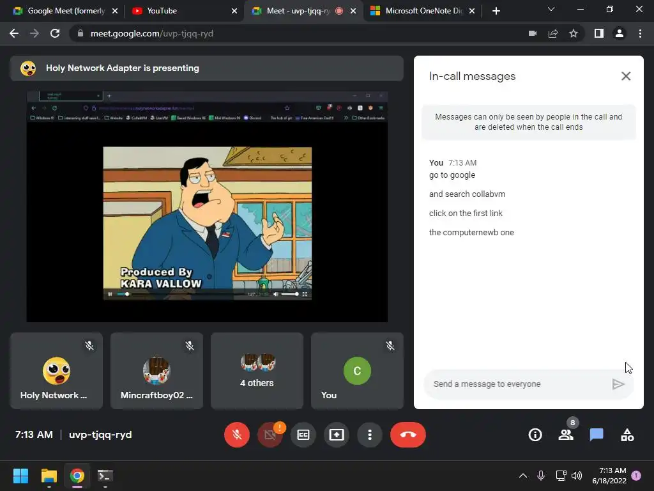Image resolution: width=654 pixels, height=491 pixels.
Task: Click Chrome icon in taskbar
Action: click(77, 476)
